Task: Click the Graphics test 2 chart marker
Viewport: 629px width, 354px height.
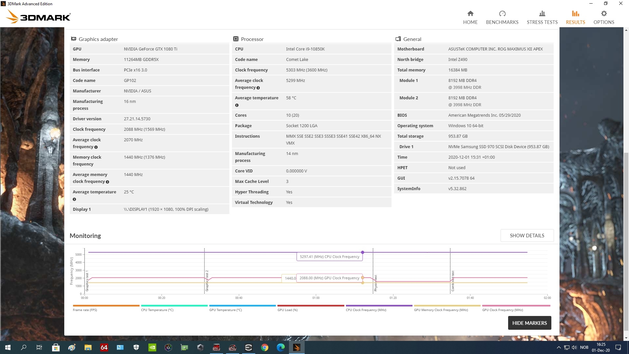Action: [x=207, y=281]
